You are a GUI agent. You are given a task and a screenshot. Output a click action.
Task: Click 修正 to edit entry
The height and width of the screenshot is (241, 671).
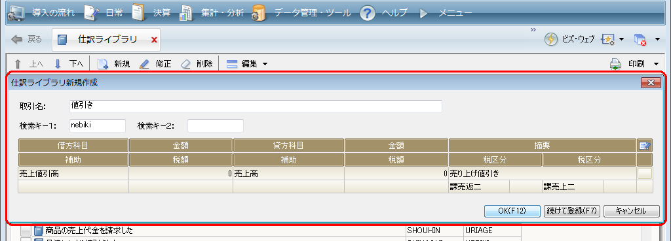(155, 65)
